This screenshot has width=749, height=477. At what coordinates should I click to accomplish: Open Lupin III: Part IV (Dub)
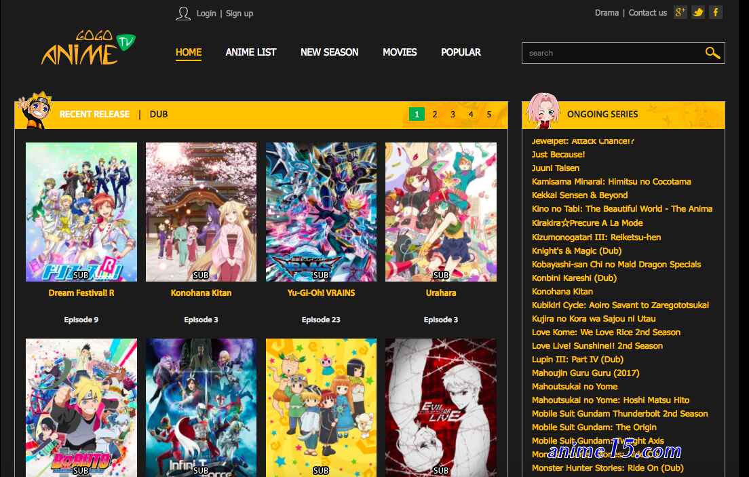(577, 359)
